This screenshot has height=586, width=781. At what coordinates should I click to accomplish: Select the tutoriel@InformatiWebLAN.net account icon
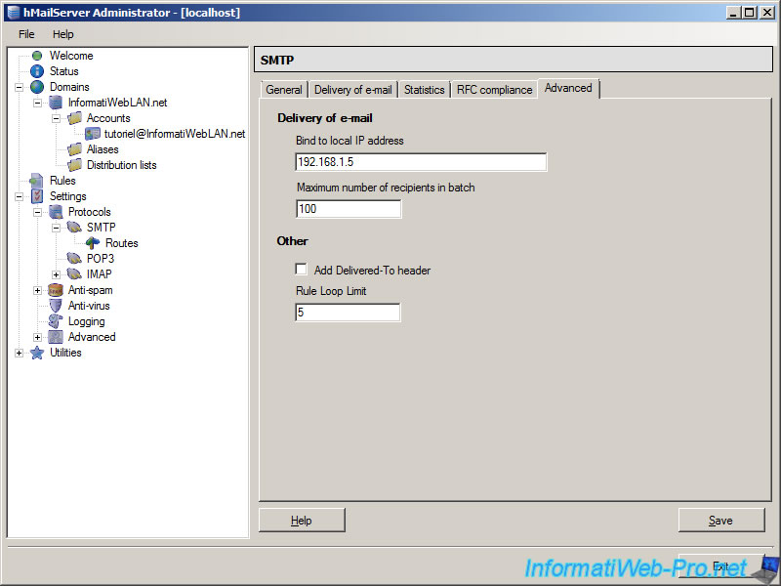pos(93,134)
